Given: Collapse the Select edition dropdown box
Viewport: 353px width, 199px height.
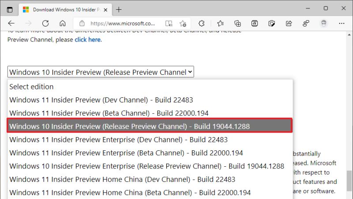Looking at the screenshot, I should click(101, 72).
